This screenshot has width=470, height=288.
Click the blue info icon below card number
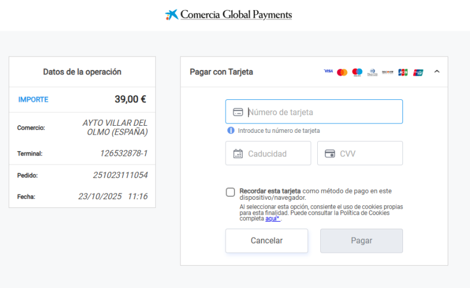tap(231, 130)
